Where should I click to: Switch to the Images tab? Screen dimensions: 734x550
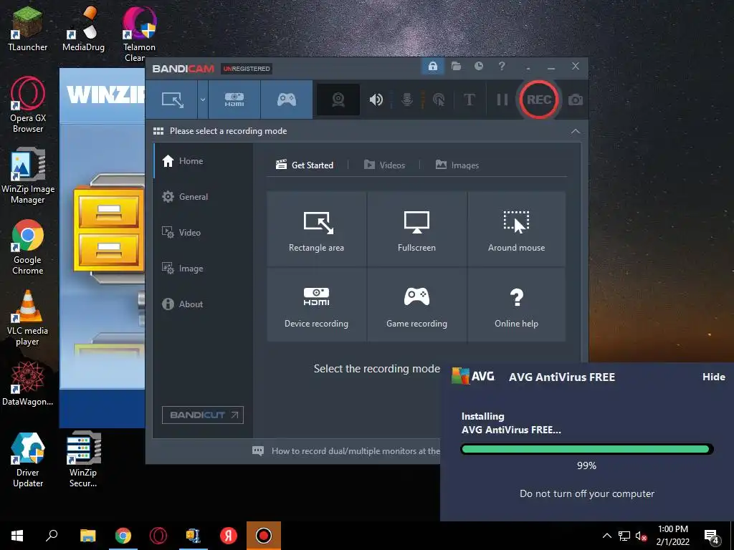[457, 165]
